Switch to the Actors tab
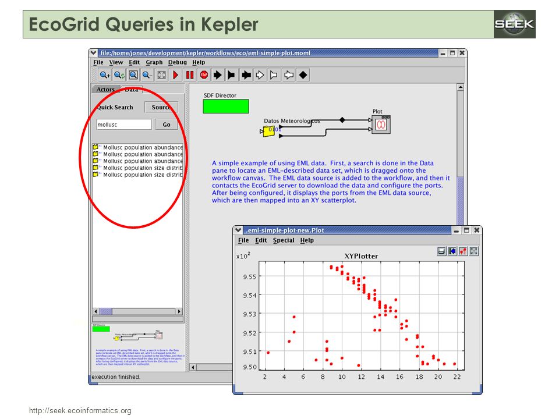This screenshot has width=559, height=419. click(x=105, y=90)
